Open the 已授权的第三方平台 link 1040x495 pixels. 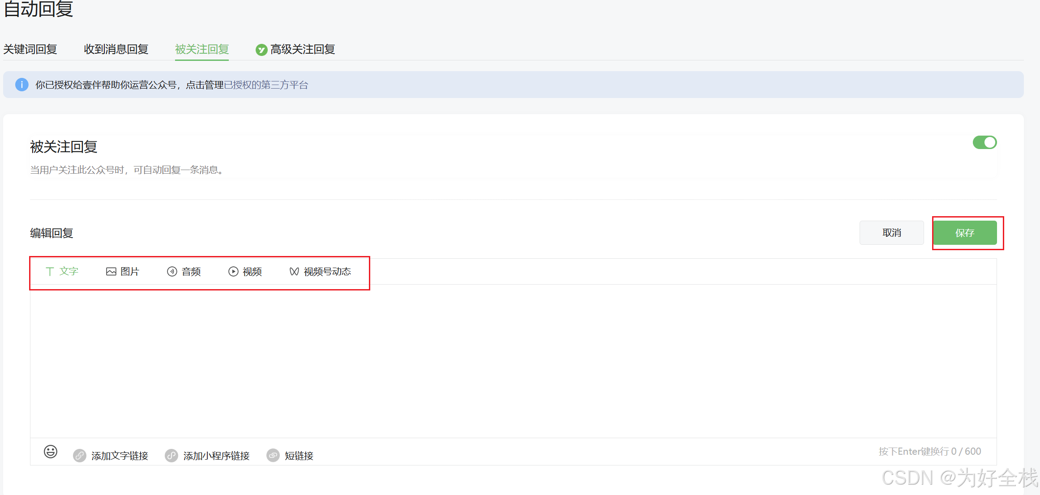click(266, 85)
